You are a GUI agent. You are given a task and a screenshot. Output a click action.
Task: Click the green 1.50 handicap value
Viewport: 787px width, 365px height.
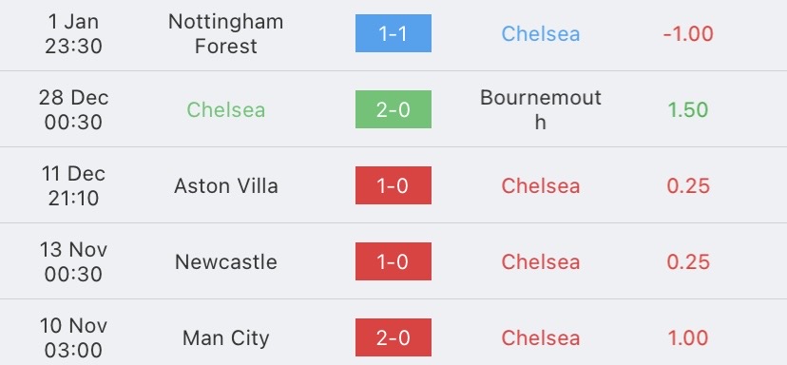(688, 110)
